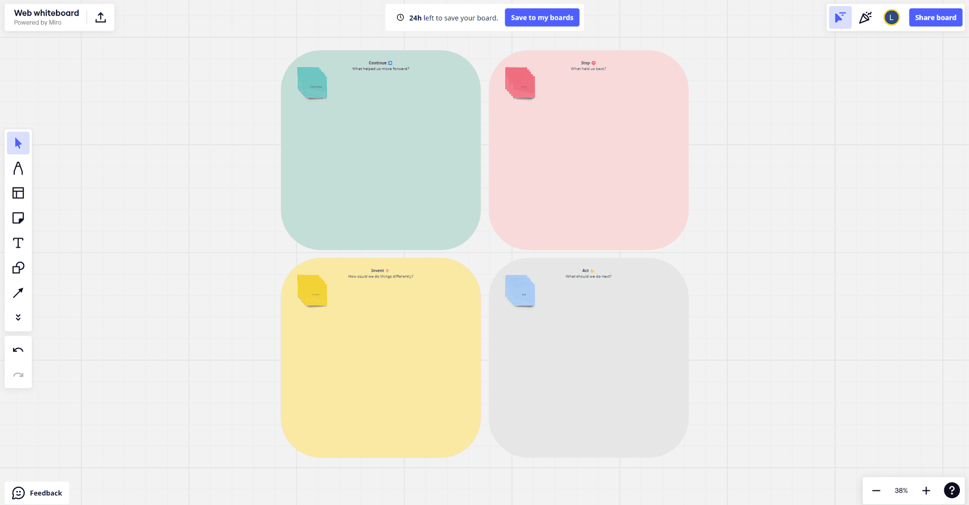
Task: Click the Web whiteboard title
Action: click(x=46, y=13)
